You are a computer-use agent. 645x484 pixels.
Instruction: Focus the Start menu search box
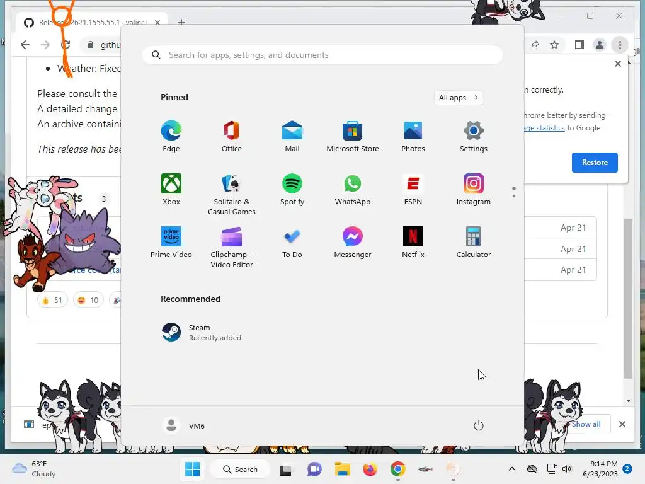(x=322, y=55)
